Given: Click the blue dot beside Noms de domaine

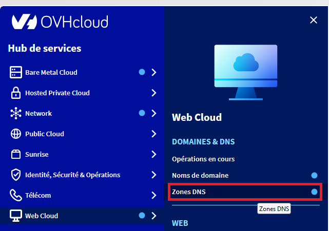Looking at the screenshot, I should point(314,175).
